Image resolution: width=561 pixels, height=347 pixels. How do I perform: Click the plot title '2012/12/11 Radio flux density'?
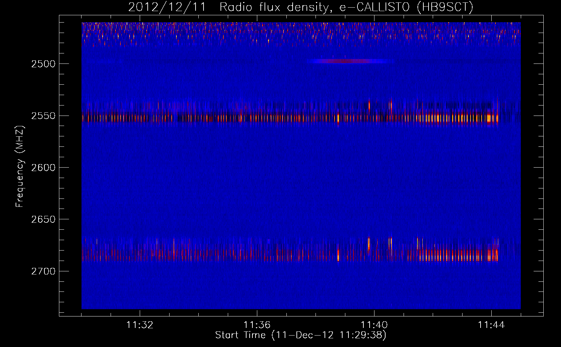click(301, 7)
